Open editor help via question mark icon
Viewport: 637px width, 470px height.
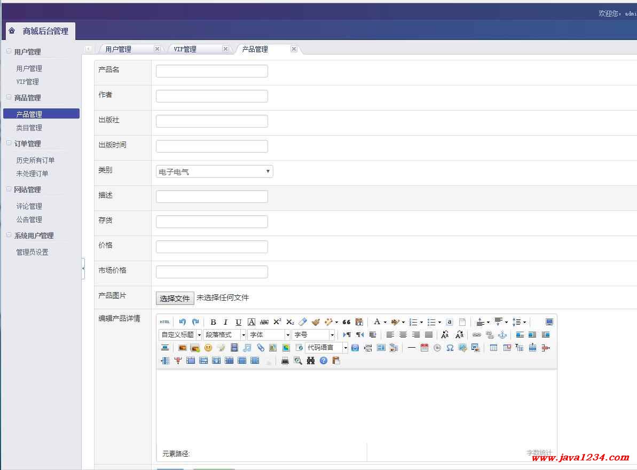(324, 361)
